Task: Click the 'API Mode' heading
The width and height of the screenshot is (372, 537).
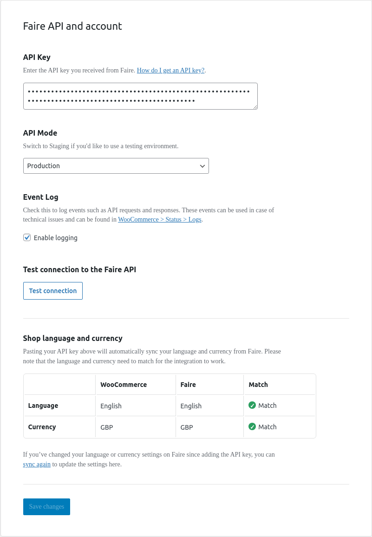Action: point(40,133)
